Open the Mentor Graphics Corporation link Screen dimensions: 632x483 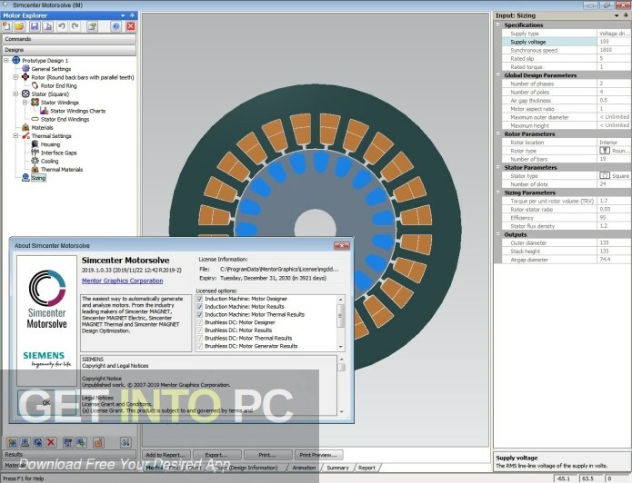(122, 281)
